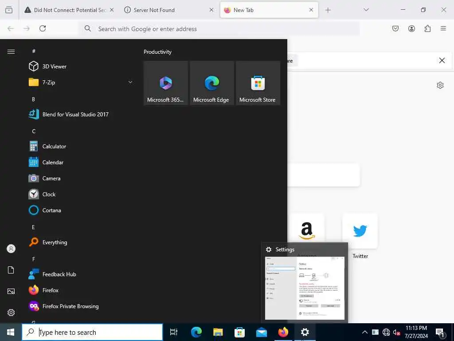Click the muted volume tray icon
Viewport: 454px width, 341px height.
[397, 332]
